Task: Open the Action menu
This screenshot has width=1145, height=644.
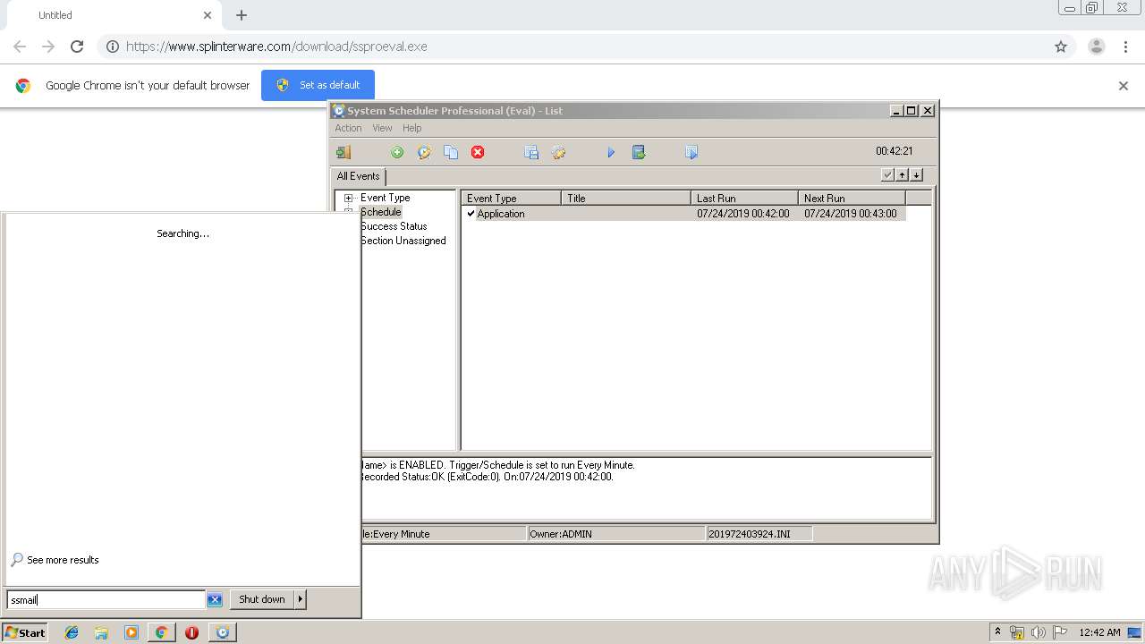Action: [x=348, y=128]
